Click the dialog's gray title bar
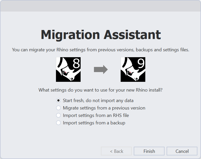 click(x=101, y=6)
